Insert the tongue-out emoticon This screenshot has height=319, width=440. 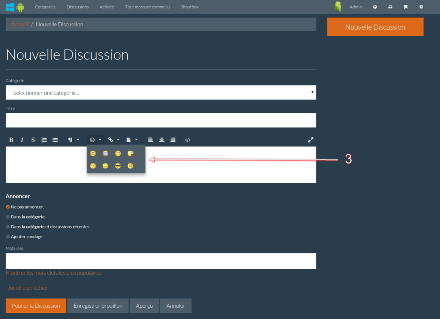[130, 154]
